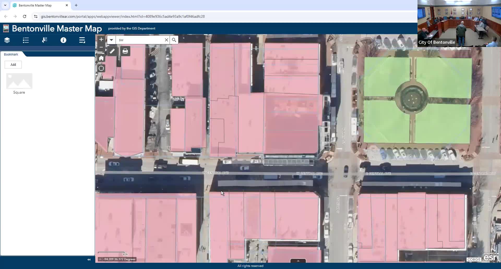Switch to the Bookmark tab
Screen dimensions: 501x269
[x=11, y=54]
